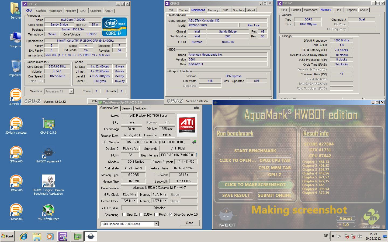Click the BIOS Version value in GPU-Z
Screen dimensions: 388x242
point(156,142)
